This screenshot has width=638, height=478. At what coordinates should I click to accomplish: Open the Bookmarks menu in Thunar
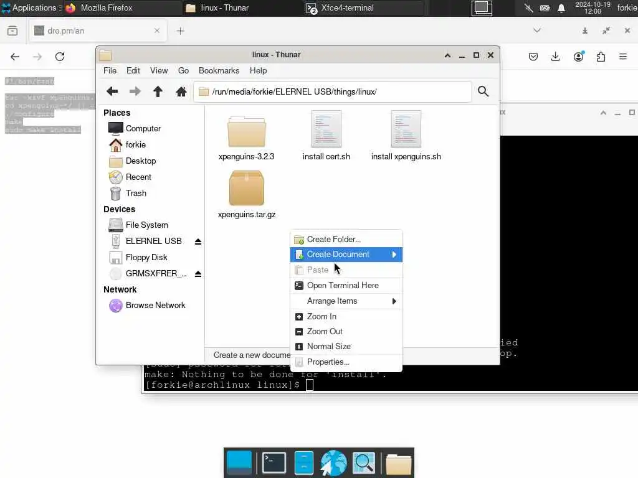219,71
